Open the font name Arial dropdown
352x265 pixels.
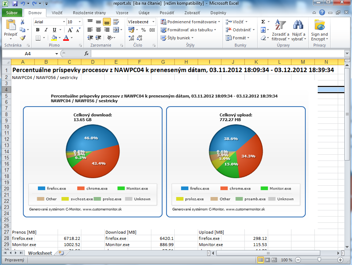click(64, 22)
